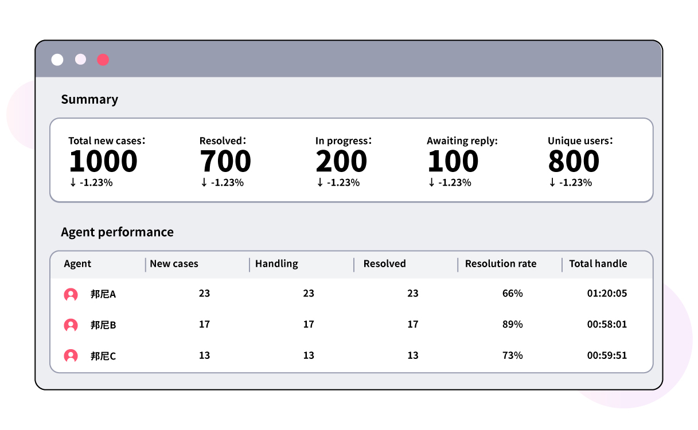
Task: Select the down arrow under Unique users
Action: tap(552, 183)
